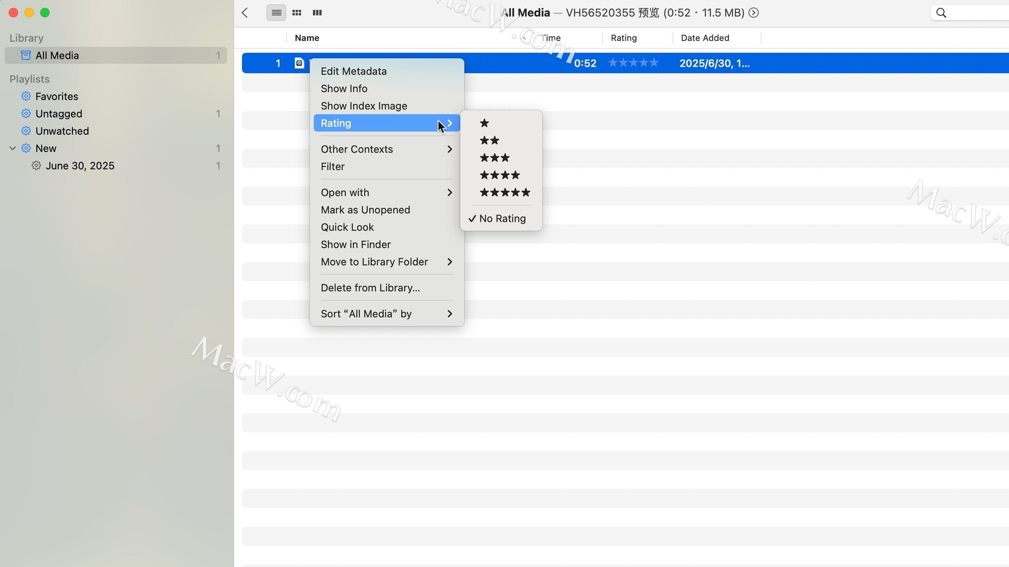1009x567 pixels.
Task: Open the Favorites playlist
Action: coord(116,96)
